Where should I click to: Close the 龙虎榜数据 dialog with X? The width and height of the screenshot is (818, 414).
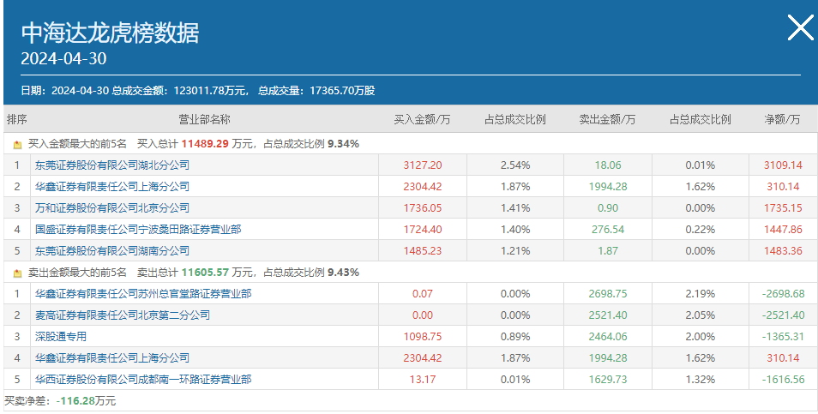click(800, 27)
